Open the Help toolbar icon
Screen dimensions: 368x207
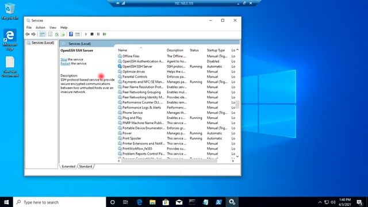71,34
